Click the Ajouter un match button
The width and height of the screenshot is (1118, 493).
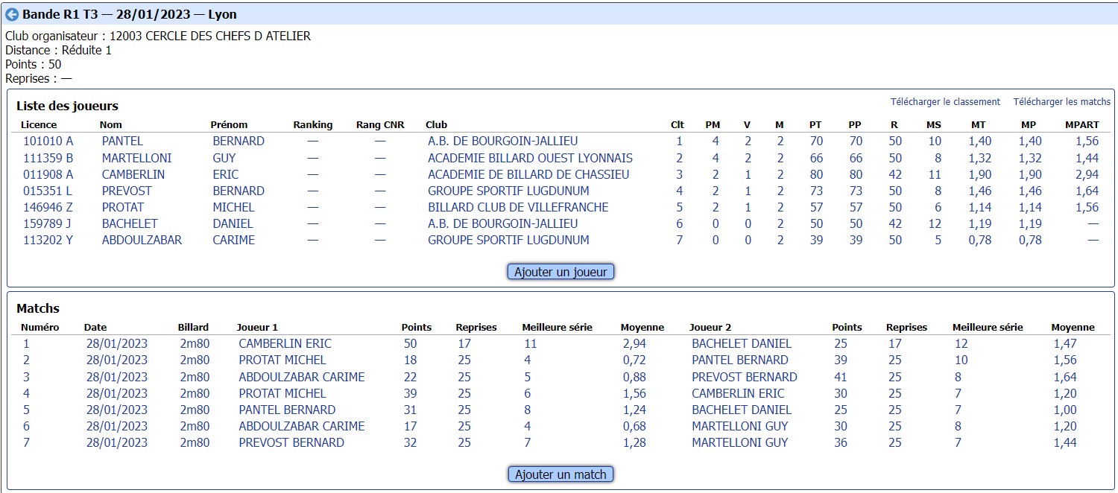pos(560,474)
